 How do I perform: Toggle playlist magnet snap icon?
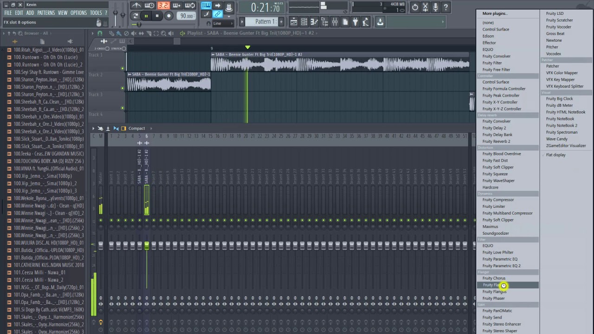click(100, 33)
